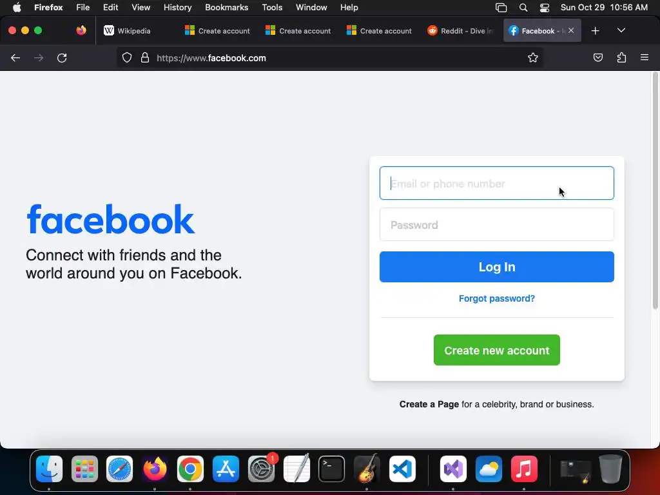Open Google Chrome from the Dock
Viewport: 660px width, 495px height.
coord(190,469)
